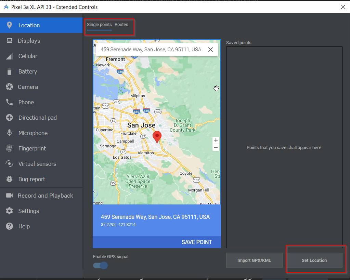Screen dimensions: 350x280
Task: Click the Import GPX/KML button
Action: click(254, 260)
